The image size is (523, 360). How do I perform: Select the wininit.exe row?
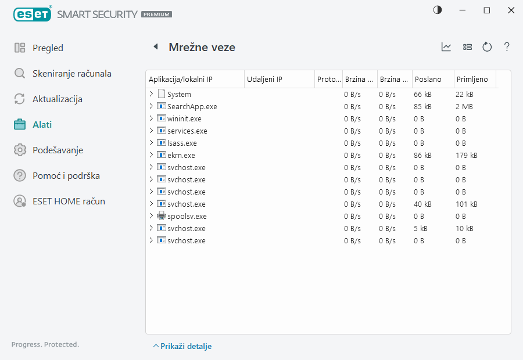coord(184,118)
